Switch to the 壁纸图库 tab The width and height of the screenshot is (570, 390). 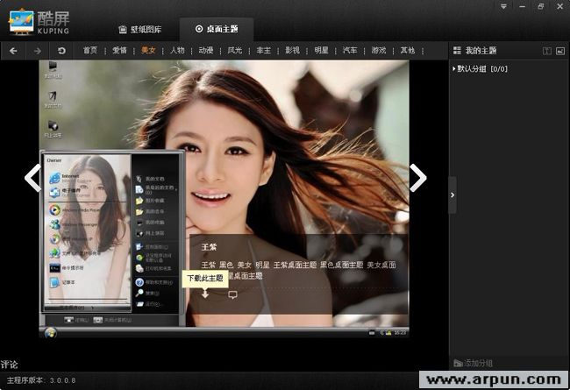(139, 29)
